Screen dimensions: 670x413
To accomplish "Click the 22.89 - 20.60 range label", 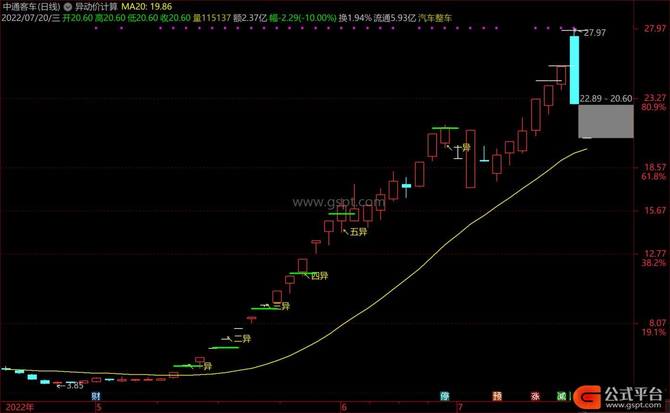I will [x=606, y=98].
